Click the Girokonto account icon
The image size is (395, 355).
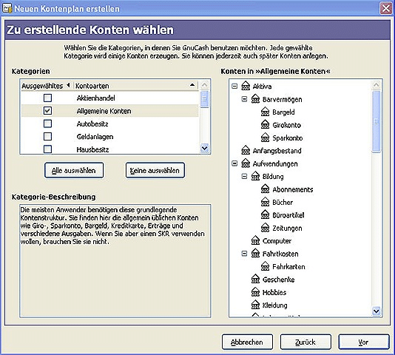point(265,125)
